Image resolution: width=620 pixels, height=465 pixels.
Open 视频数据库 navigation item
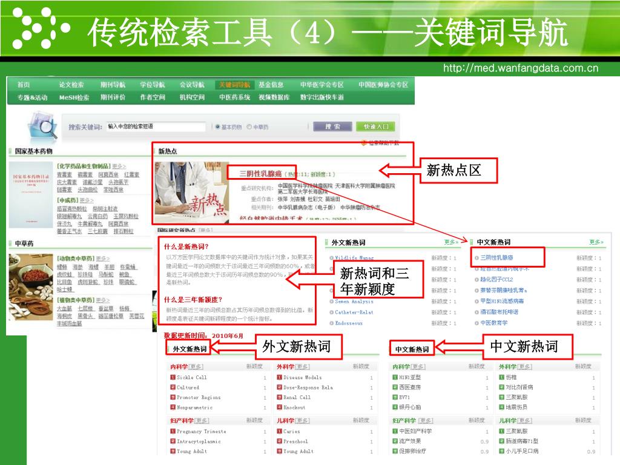(x=274, y=97)
